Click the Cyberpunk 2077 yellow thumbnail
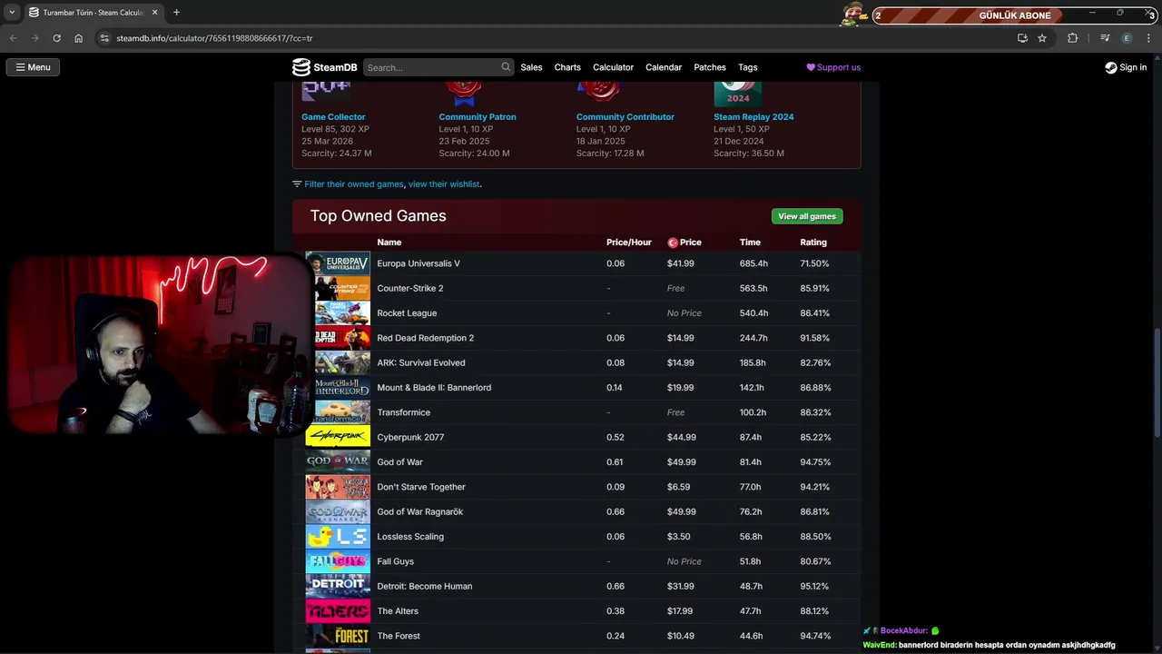This screenshot has height=654, width=1162. pyautogui.click(x=338, y=437)
